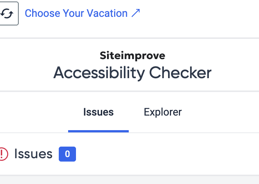Click divider line under page title bar
The height and width of the screenshot is (184, 259).
129,38
